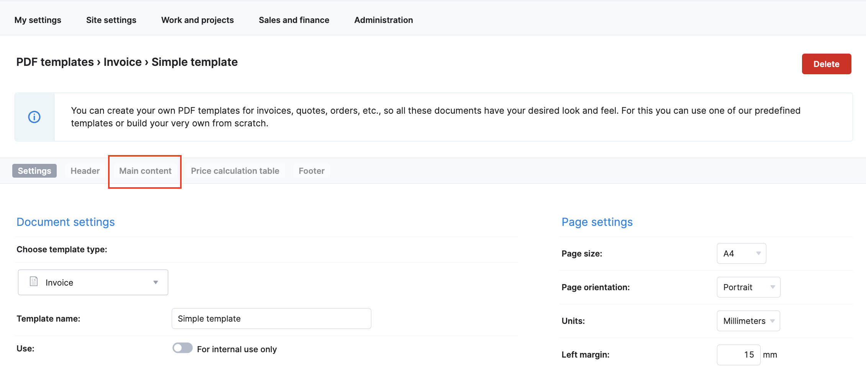Click the blue info icon in banner

tap(34, 117)
